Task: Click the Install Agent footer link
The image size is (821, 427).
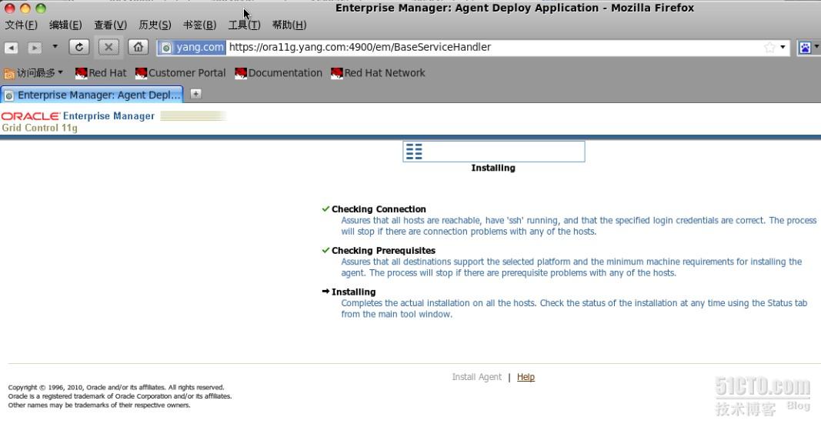Action: 476,377
